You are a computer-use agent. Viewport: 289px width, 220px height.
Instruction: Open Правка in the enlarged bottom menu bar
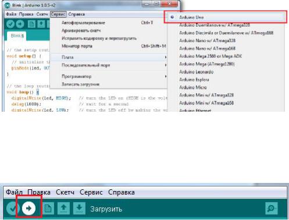click(39, 192)
